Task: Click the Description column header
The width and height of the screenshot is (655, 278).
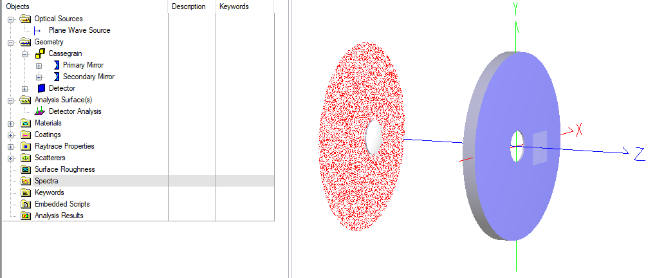Action: point(189,6)
